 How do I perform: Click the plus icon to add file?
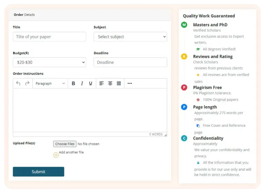(56, 155)
